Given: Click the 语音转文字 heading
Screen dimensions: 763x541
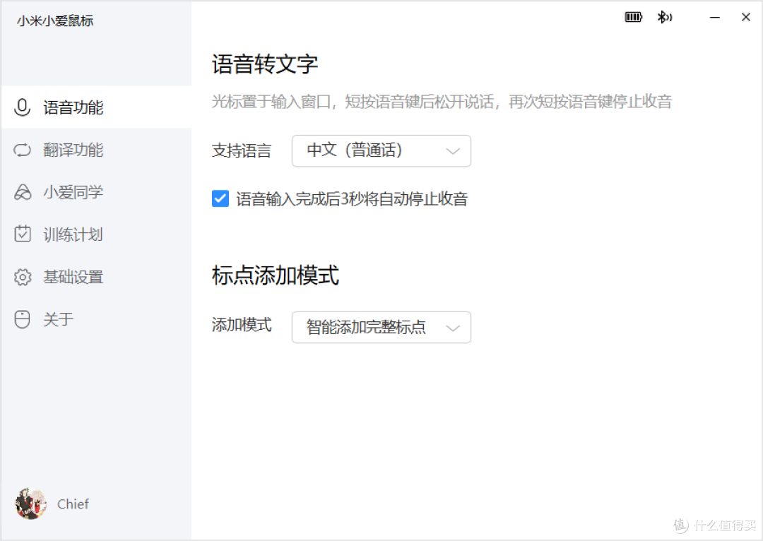Looking at the screenshot, I should point(265,64).
